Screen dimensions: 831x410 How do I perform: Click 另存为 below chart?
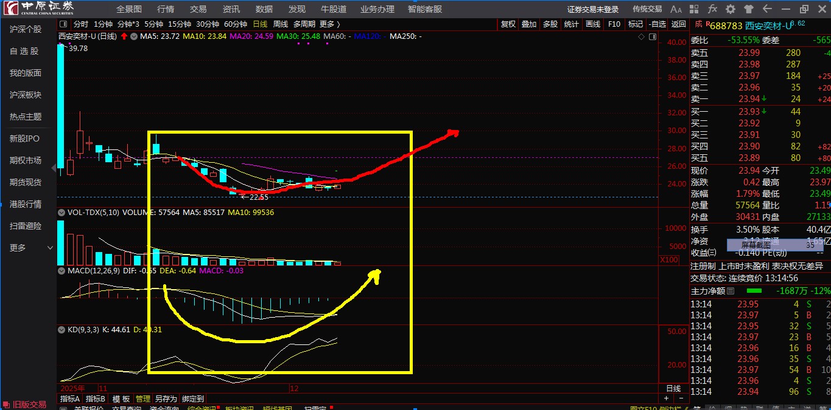coord(166,399)
